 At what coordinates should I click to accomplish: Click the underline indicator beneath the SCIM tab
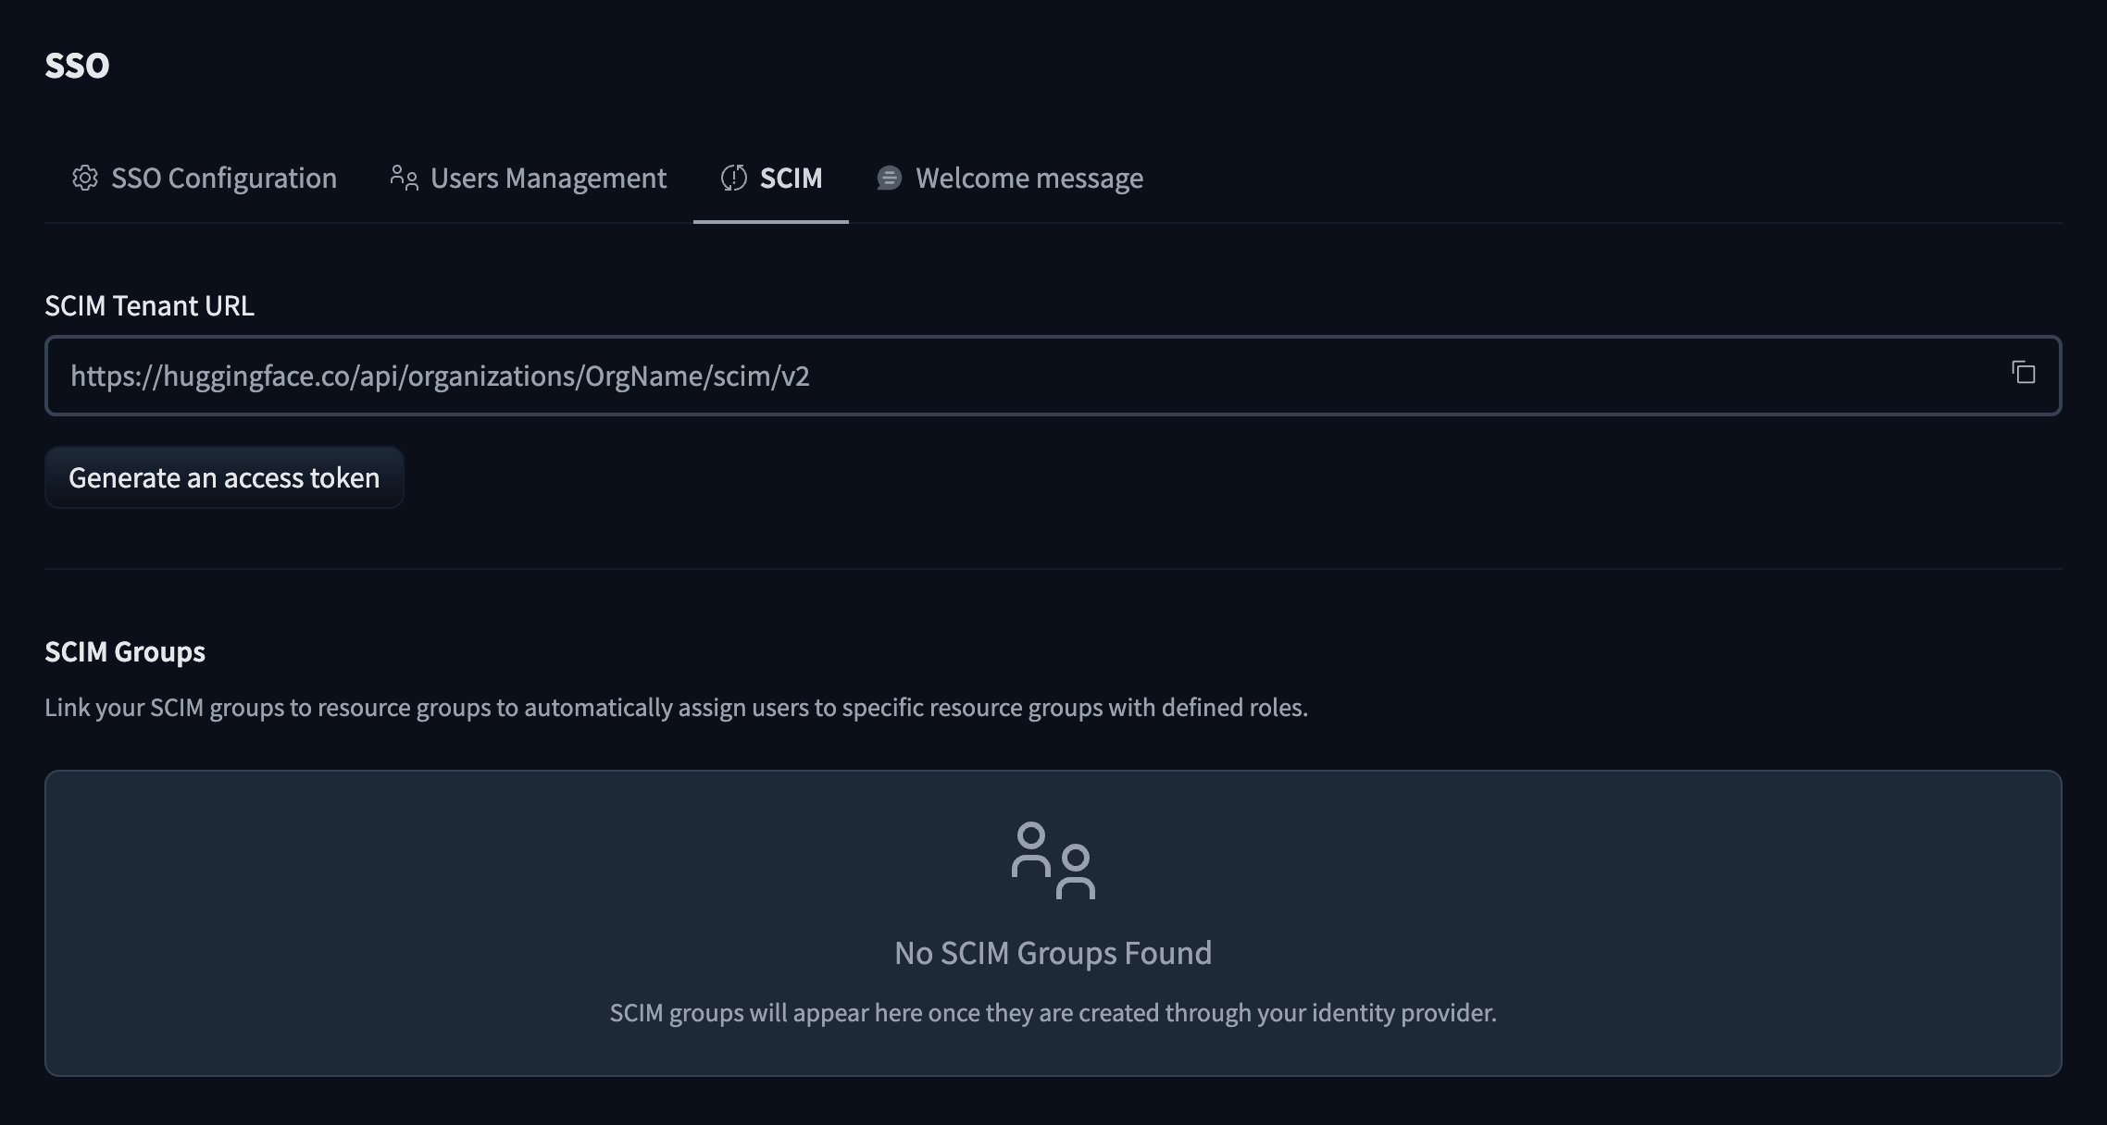pyautogui.click(x=770, y=222)
